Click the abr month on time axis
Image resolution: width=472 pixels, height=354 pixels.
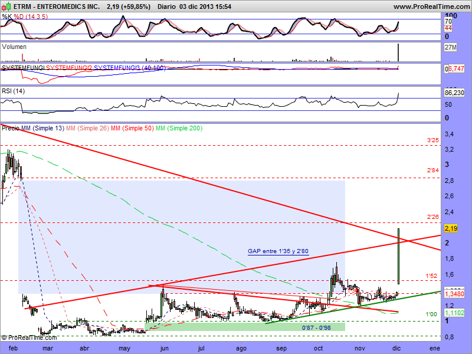click(x=84, y=348)
